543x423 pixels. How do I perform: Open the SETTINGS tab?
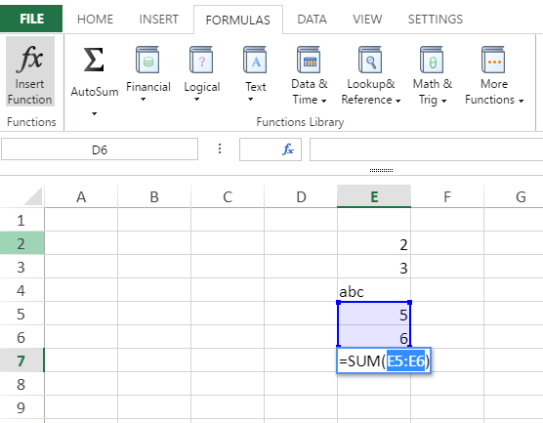pos(436,20)
